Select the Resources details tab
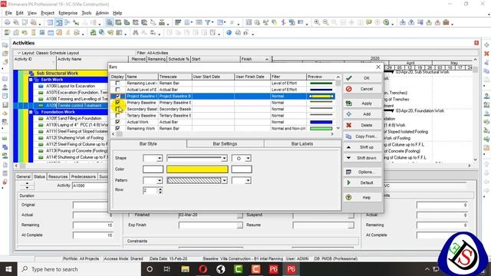This screenshot has width=491, height=276. [58, 176]
